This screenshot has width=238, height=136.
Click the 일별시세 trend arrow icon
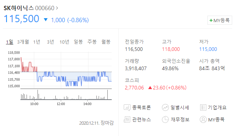point(165,108)
